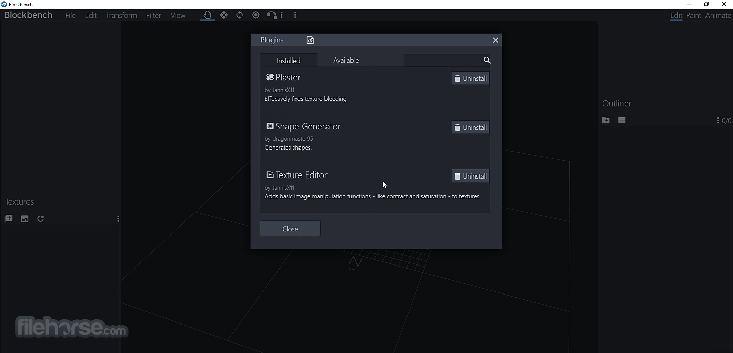
Task: Click the Plugins dialog title
Action: click(272, 40)
